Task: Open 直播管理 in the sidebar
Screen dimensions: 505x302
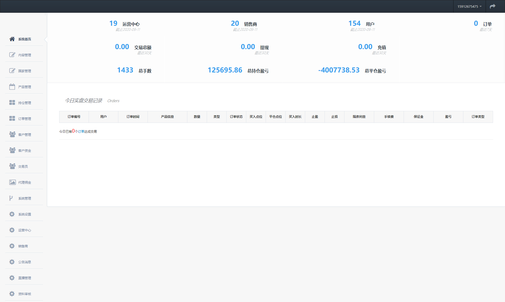Action: coord(24,278)
